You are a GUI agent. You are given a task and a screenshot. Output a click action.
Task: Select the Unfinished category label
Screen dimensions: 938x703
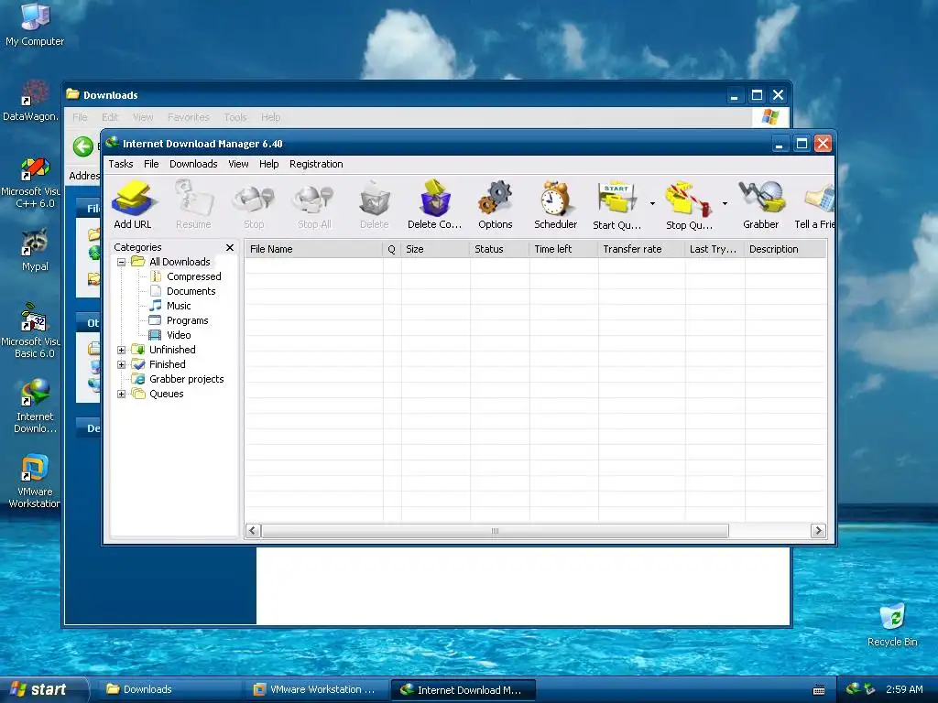tap(172, 350)
